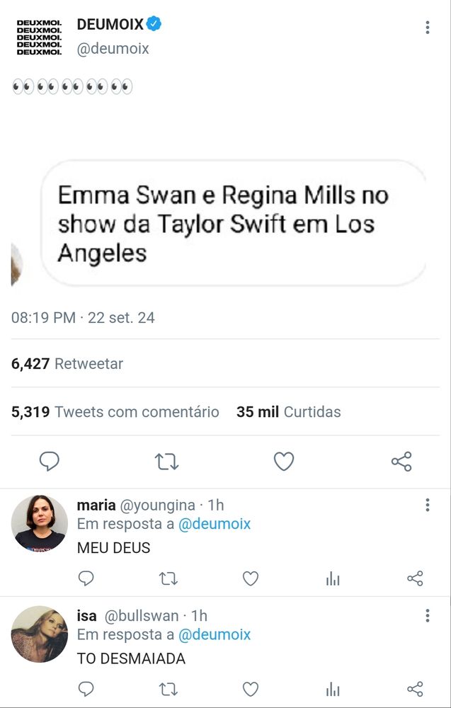Open options menu on isa's reply

coord(427,615)
